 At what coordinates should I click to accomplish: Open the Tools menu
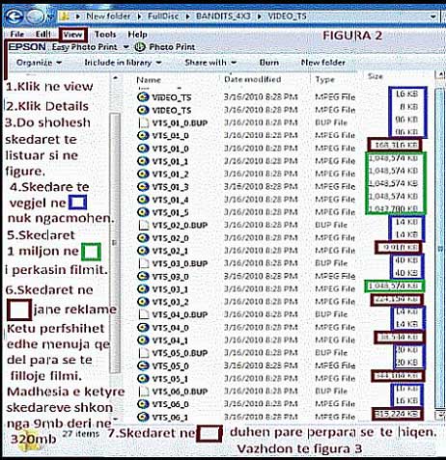tap(105, 35)
